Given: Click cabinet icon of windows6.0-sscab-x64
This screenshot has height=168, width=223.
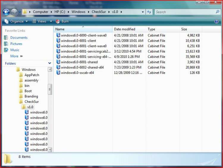Looking at the screenshot, I should point(58,73).
